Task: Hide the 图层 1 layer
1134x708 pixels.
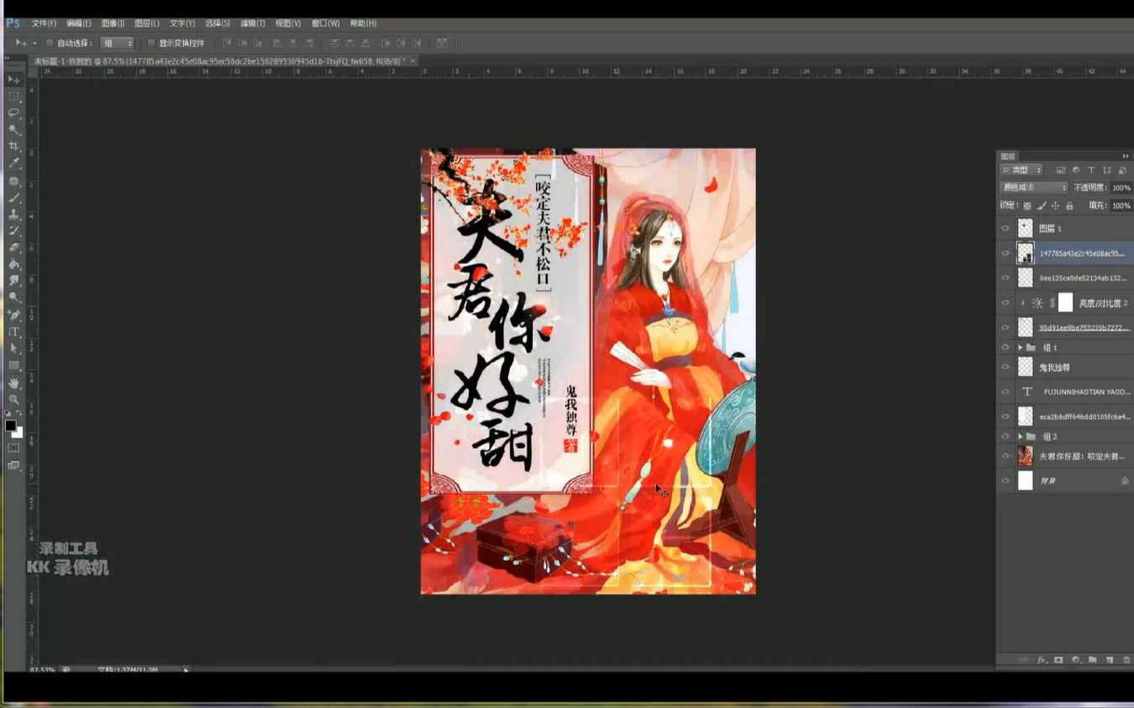Action: point(1005,228)
